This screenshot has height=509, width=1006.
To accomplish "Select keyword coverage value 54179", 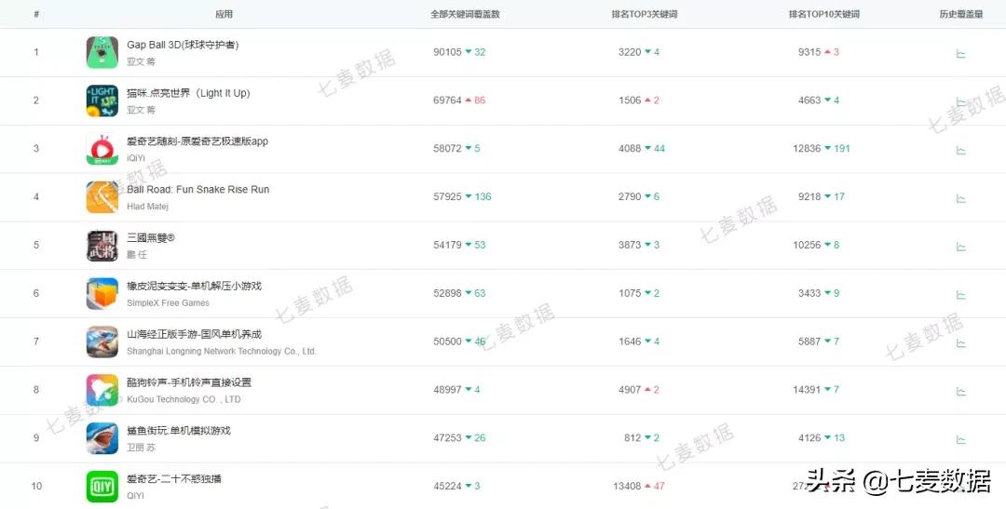I will point(447,245).
